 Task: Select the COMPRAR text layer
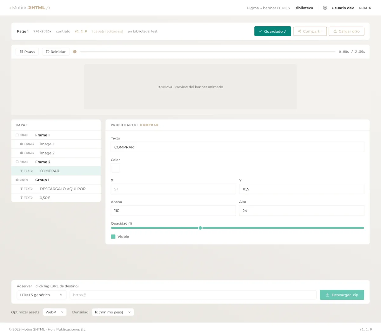[x=56, y=171]
